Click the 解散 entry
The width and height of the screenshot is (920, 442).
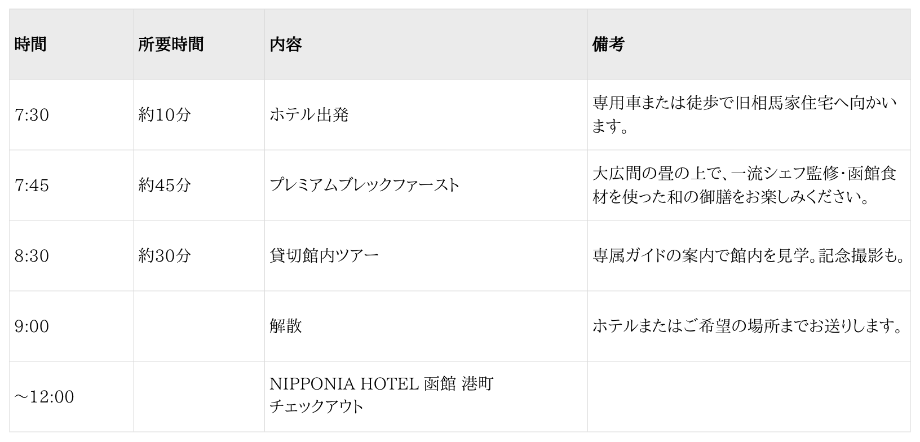tap(286, 326)
